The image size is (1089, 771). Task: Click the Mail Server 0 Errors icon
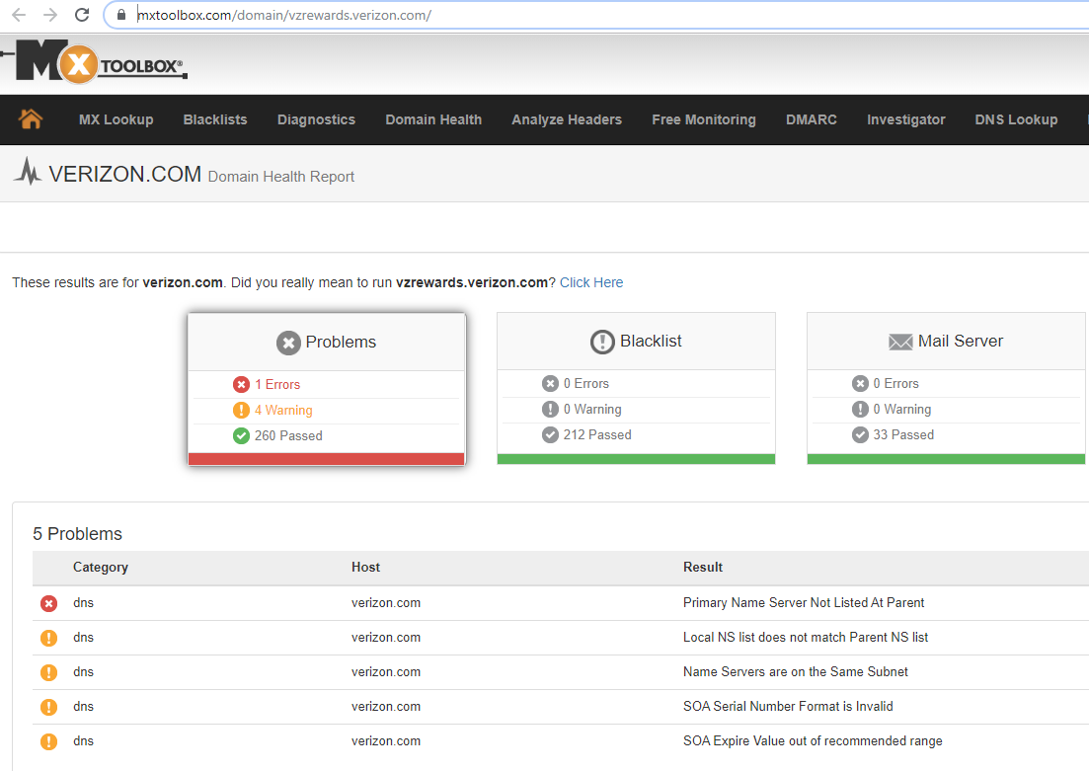click(x=860, y=383)
